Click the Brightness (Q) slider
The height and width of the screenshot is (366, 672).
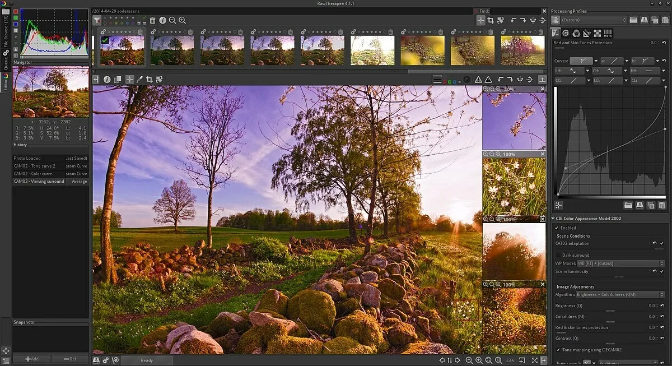click(609, 310)
